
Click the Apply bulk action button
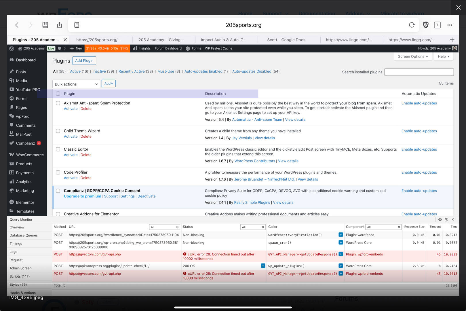tap(109, 84)
